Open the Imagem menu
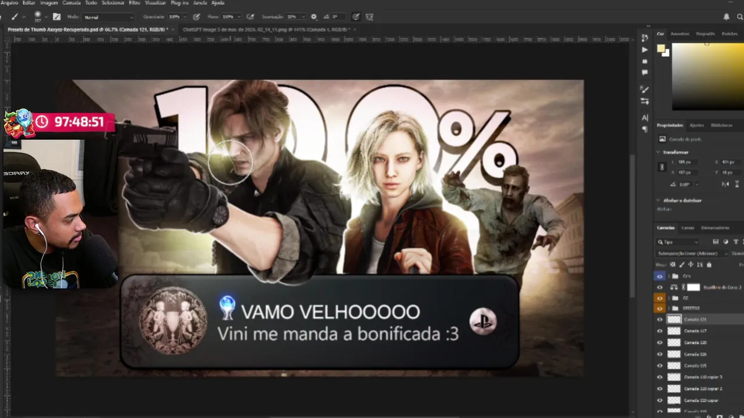Viewport: 744px width, 418px height. [49, 3]
